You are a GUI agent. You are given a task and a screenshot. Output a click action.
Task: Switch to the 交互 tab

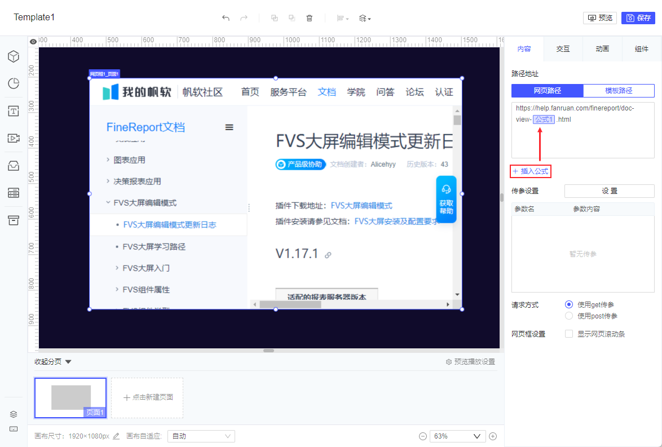click(563, 49)
